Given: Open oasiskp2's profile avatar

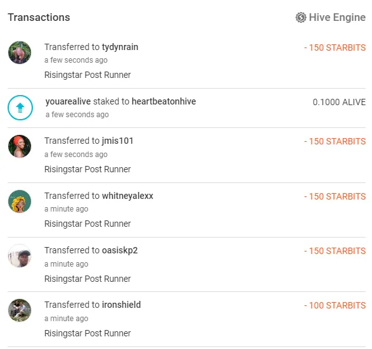Looking at the screenshot, I should click(20, 256).
